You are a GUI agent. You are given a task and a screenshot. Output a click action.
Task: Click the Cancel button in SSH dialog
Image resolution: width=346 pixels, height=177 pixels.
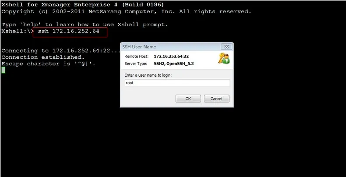pos(216,99)
